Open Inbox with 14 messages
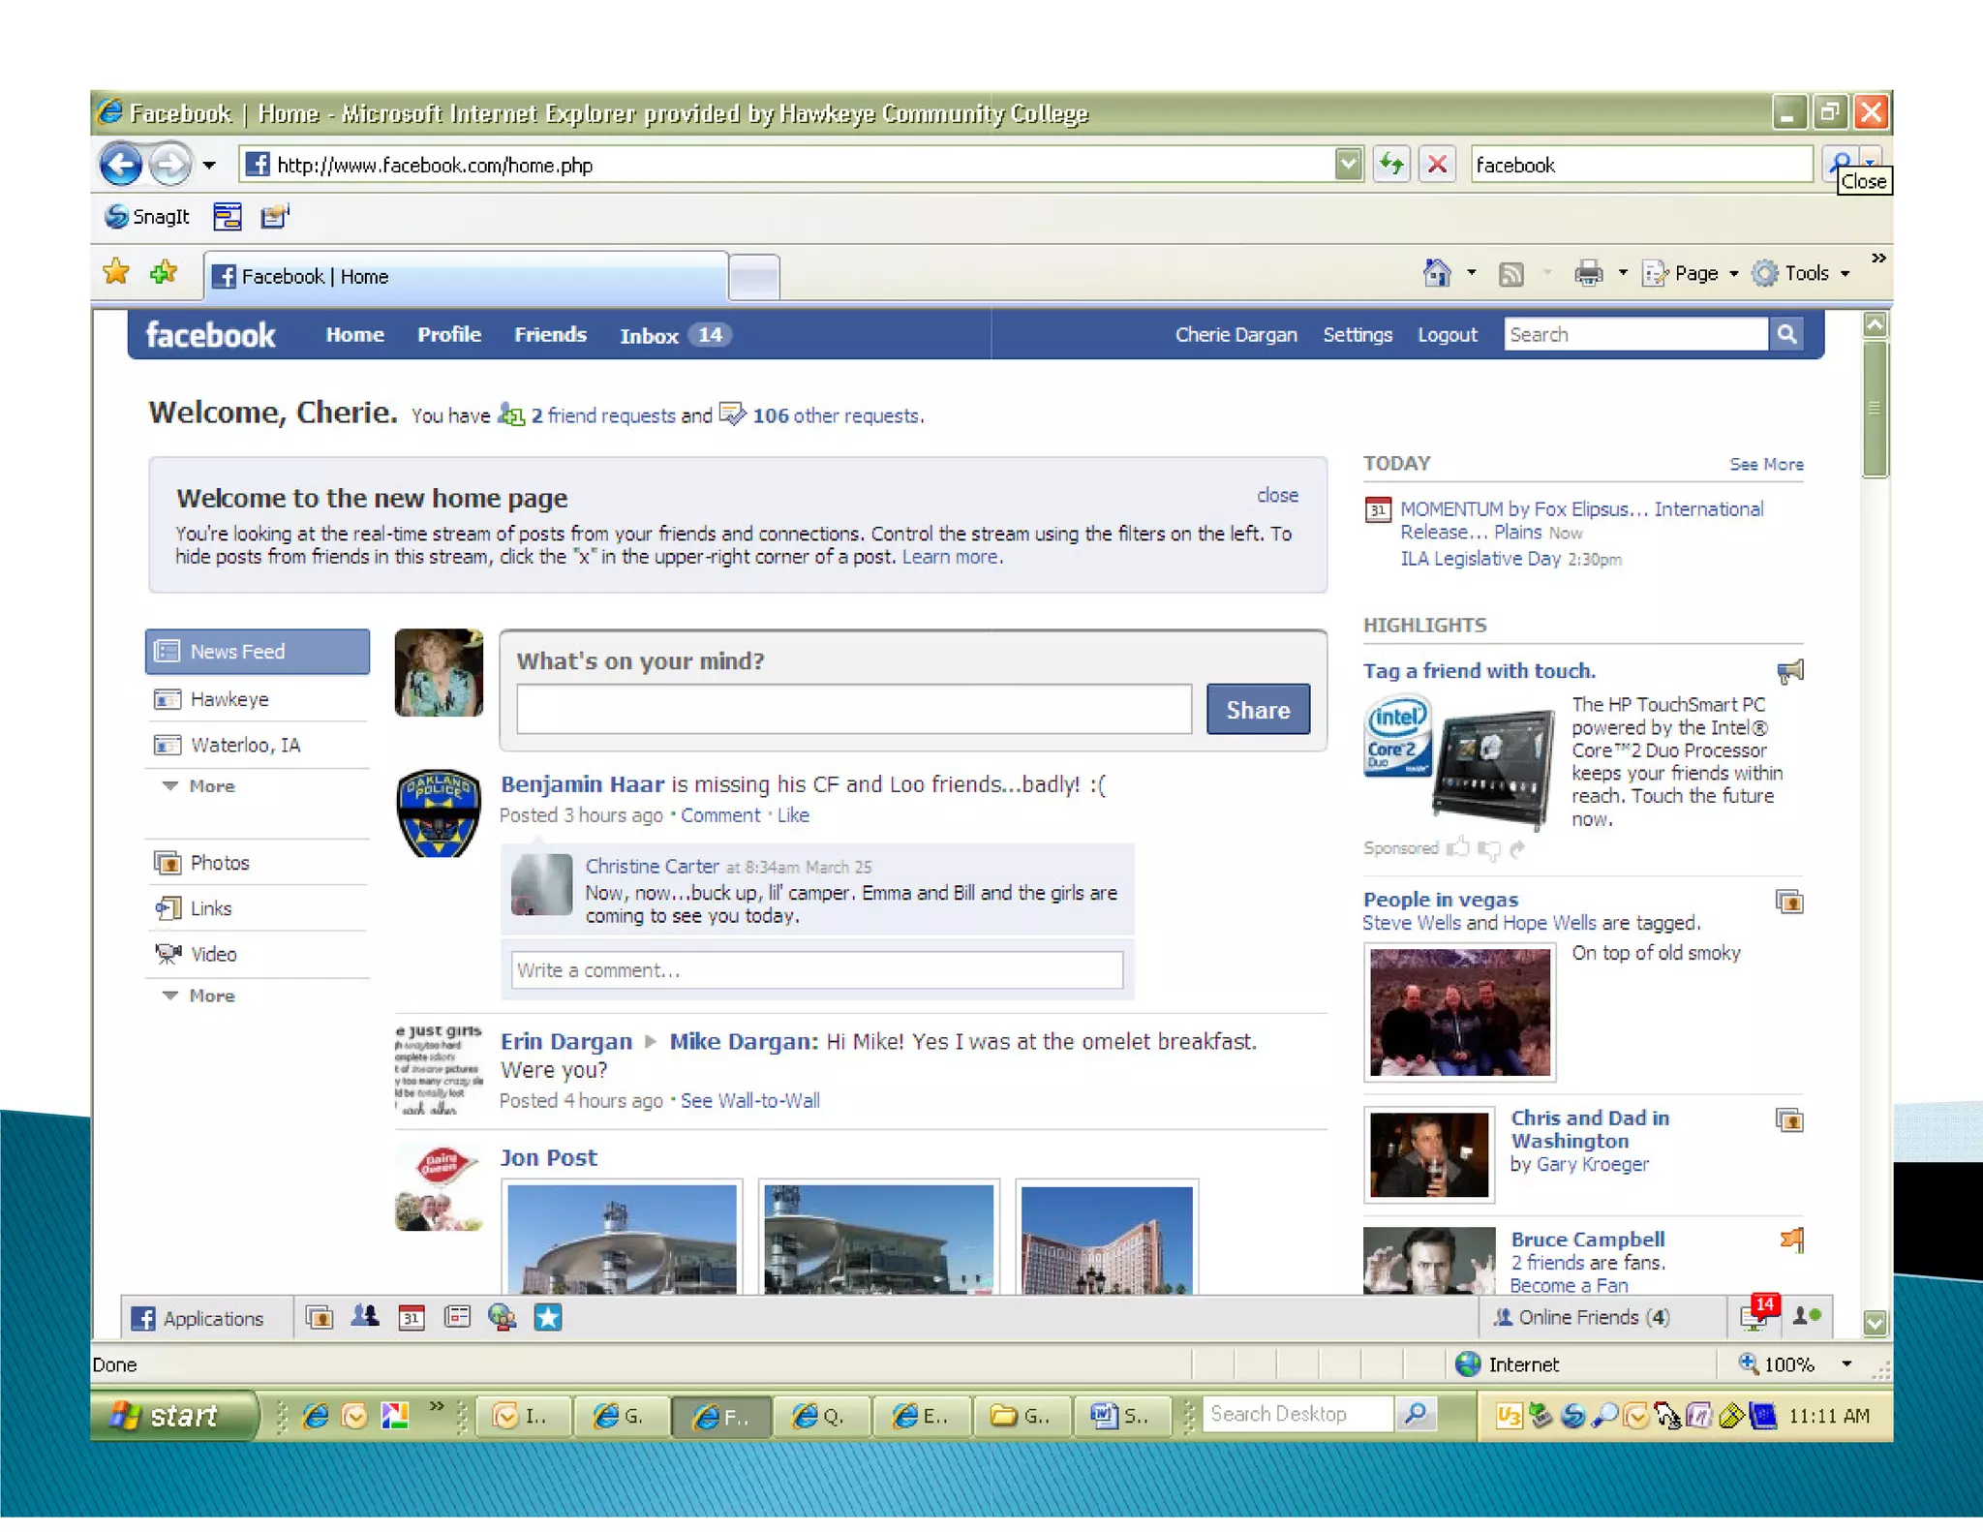 coord(675,335)
